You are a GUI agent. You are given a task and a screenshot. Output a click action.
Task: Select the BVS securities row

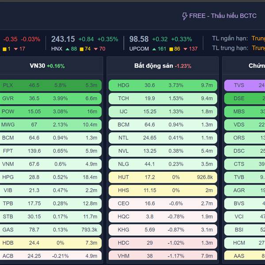[245, 204]
